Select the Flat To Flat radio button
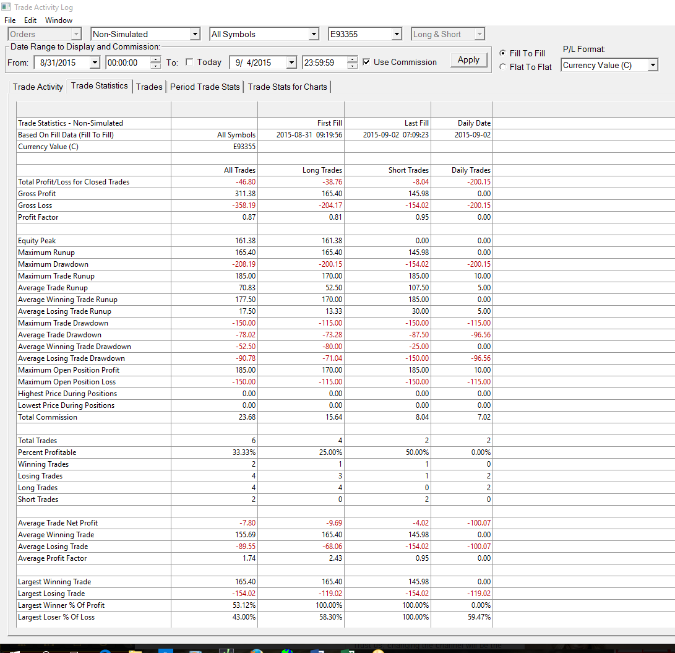 click(502, 67)
